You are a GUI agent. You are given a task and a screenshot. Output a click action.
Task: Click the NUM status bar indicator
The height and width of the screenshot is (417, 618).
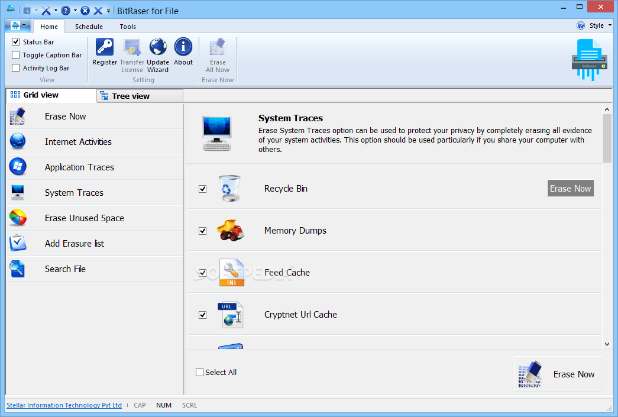(164, 405)
